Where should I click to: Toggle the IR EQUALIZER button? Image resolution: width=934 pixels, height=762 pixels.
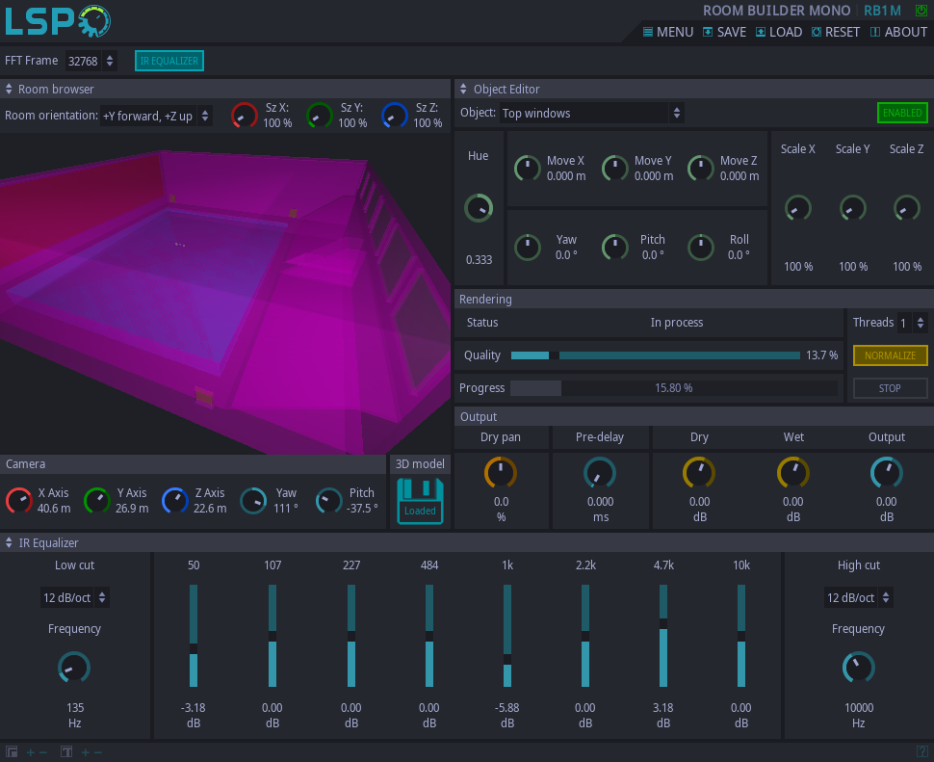169,61
